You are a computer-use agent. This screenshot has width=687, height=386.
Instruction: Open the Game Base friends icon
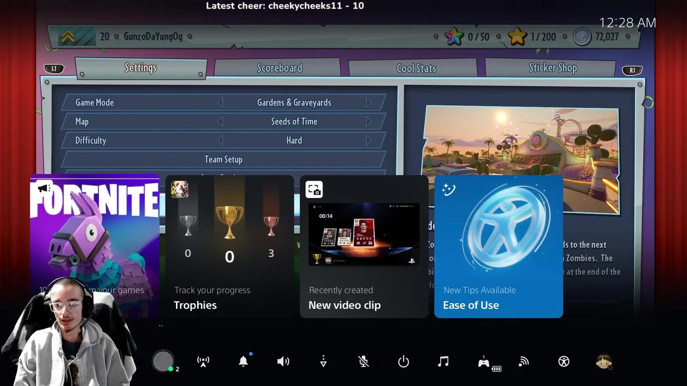coord(163,361)
